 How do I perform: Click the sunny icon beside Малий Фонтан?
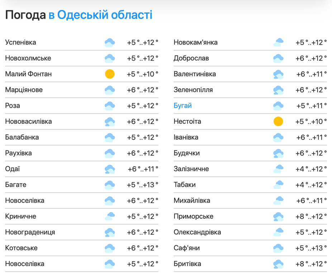110,74
